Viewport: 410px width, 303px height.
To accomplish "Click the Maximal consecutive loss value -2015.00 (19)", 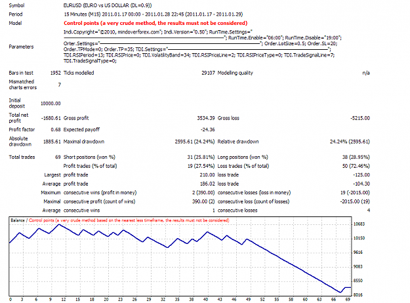I will pyautogui.click(x=355, y=201).
